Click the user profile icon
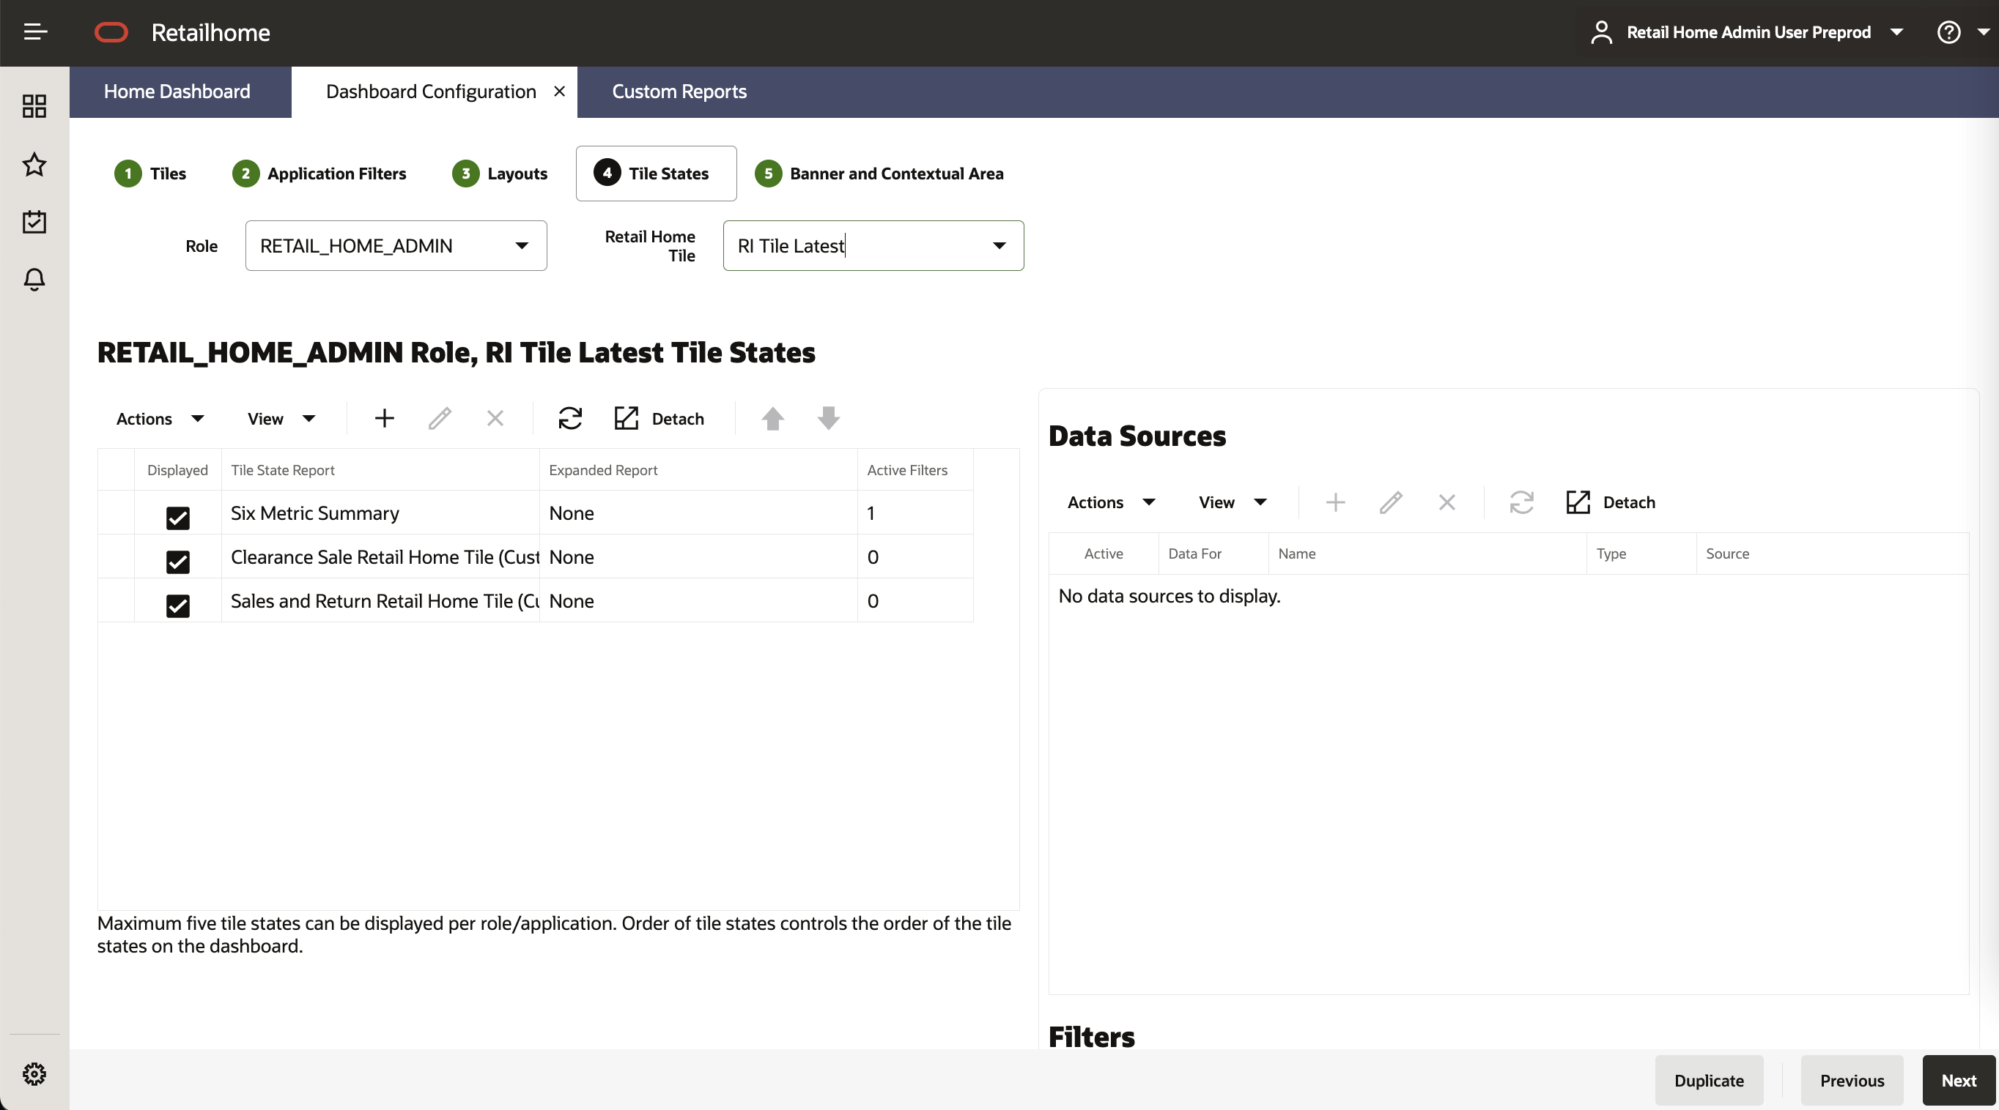 coord(1601,31)
